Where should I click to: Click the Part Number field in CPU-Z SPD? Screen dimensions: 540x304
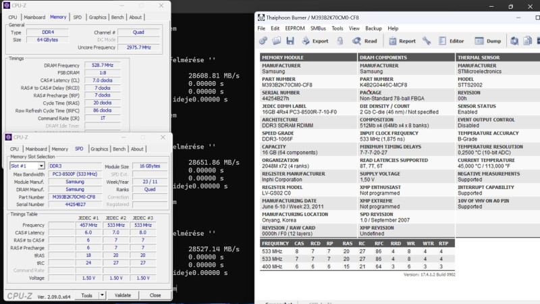tap(75, 197)
